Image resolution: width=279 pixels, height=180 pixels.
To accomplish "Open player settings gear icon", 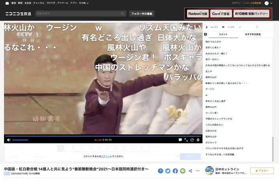I will click(198, 140).
